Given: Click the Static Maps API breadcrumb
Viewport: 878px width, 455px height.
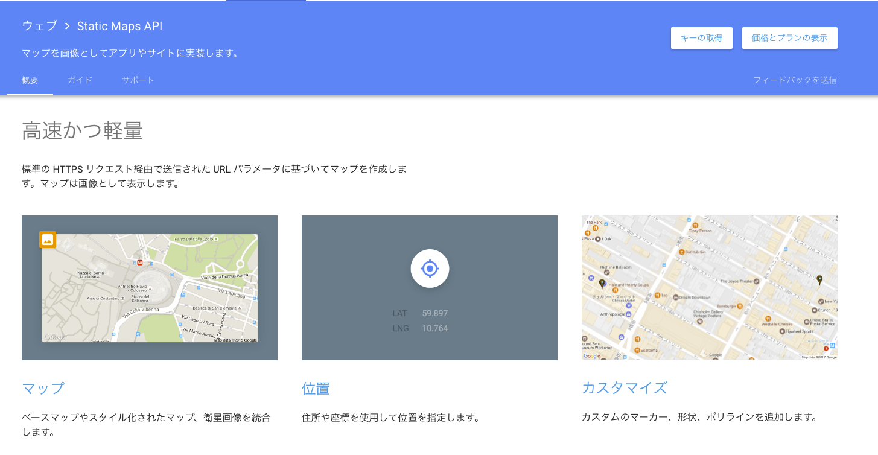Looking at the screenshot, I should [119, 26].
